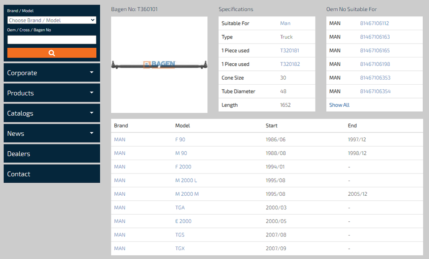Select the Length value 1652

pyautogui.click(x=285, y=105)
